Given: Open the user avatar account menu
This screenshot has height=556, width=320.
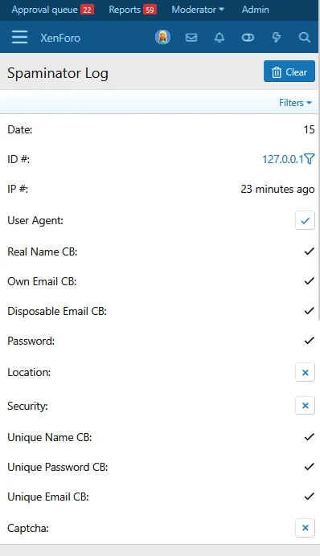Looking at the screenshot, I should [x=163, y=37].
